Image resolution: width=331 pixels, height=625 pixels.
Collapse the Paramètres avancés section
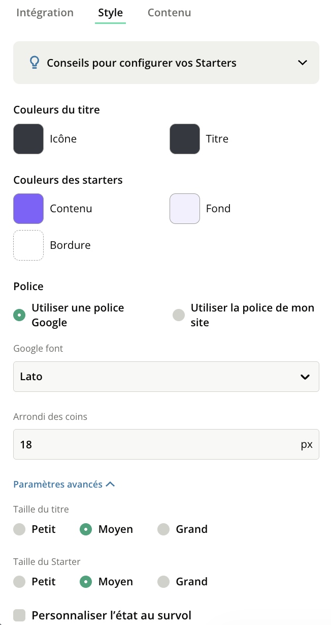tap(64, 485)
